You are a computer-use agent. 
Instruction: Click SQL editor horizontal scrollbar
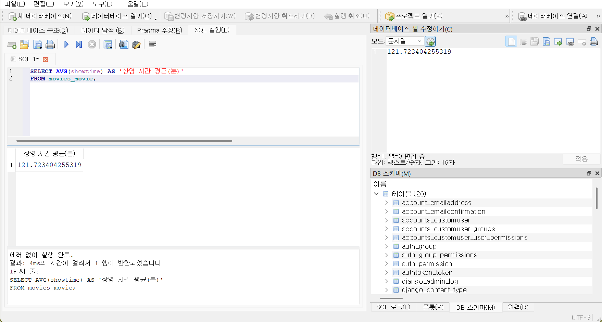point(124,141)
